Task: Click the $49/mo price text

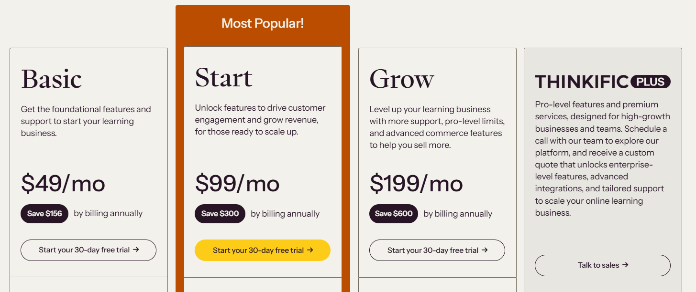Action: [63, 183]
